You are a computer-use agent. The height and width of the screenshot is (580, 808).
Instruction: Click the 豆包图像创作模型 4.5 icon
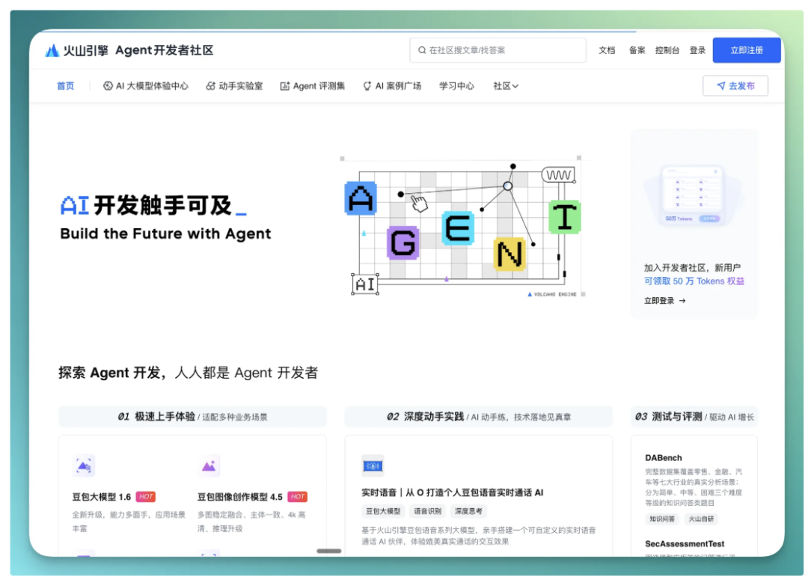[209, 466]
